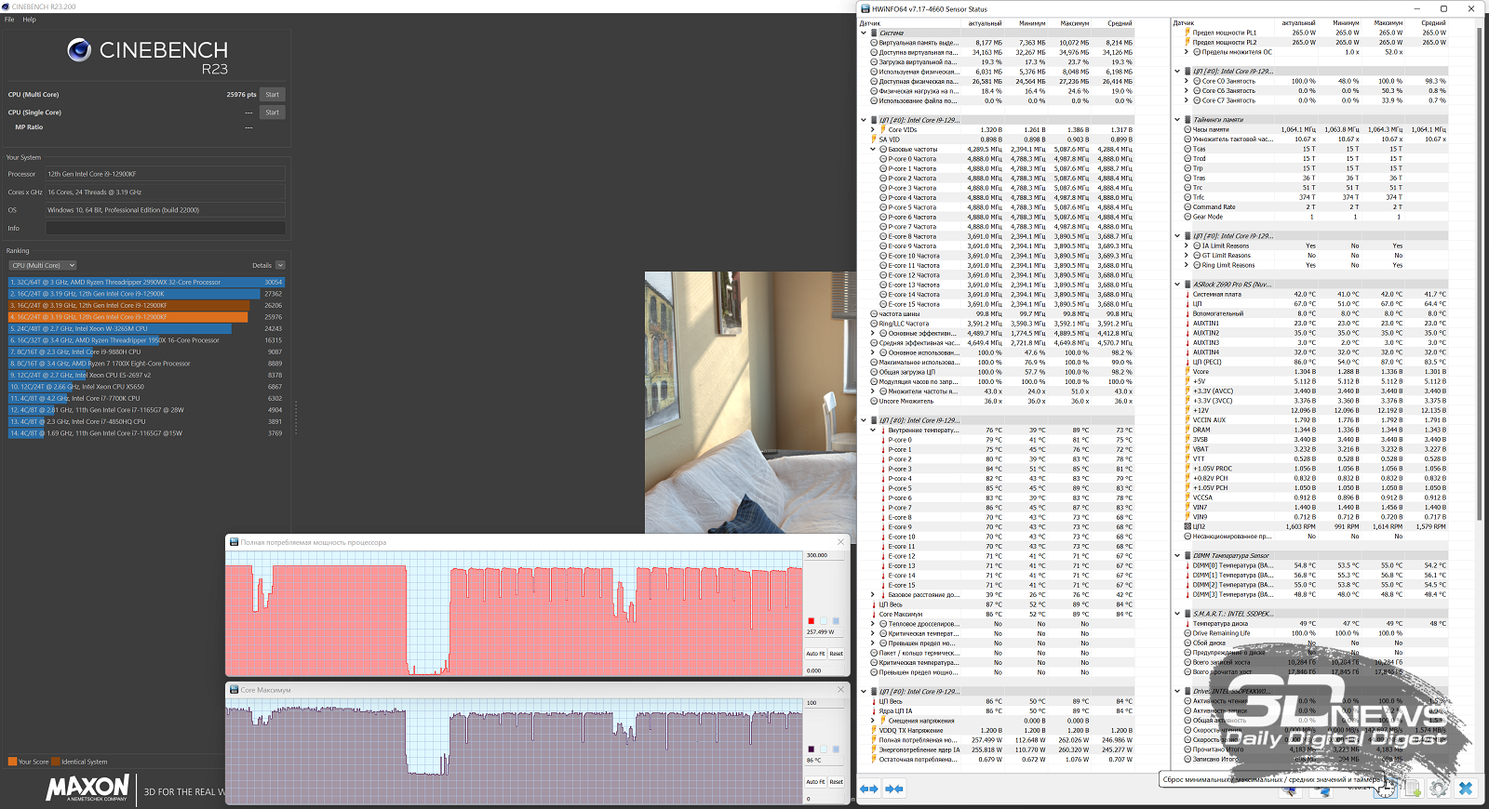Viewport: 1489px width, 809px height.
Task: Open the File menu in Cinebench
Action: 9,20
